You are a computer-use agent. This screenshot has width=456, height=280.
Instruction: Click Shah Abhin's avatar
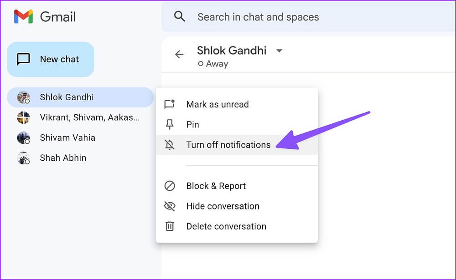coord(23,158)
